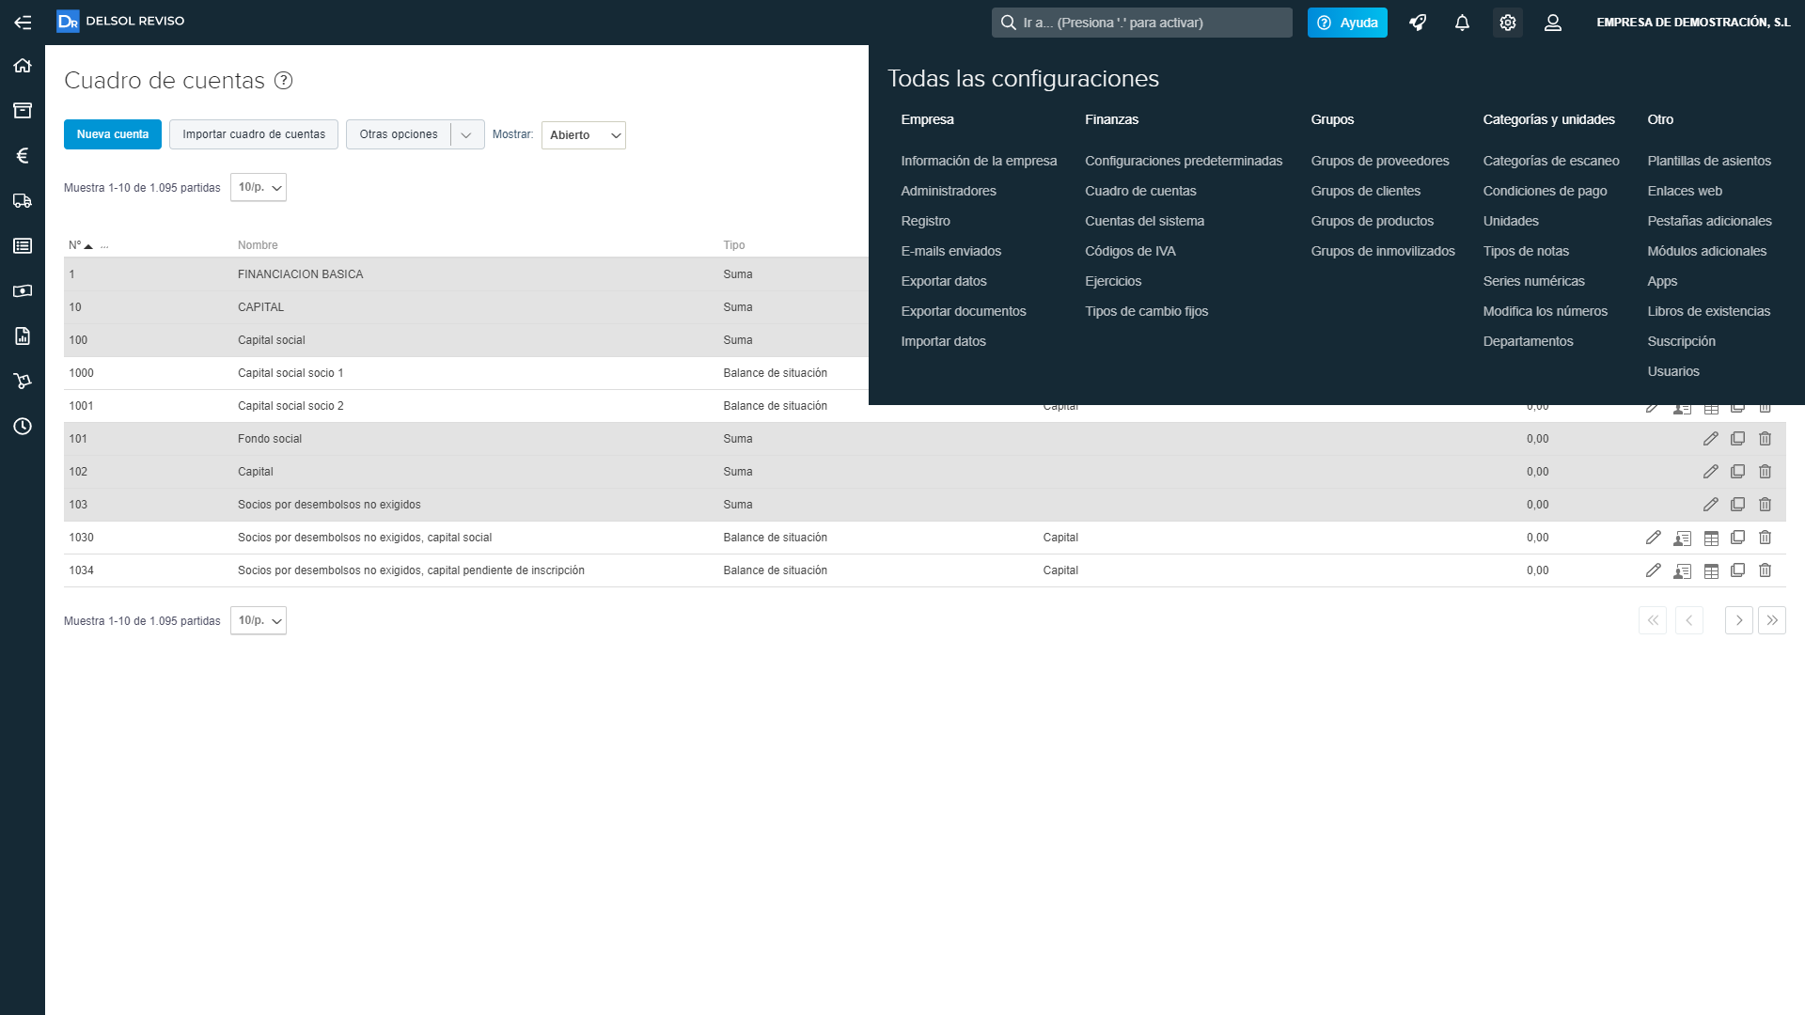1805x1015 pixels.
Task: Open top 10/p. page-size dropdown
Action: 259,188
